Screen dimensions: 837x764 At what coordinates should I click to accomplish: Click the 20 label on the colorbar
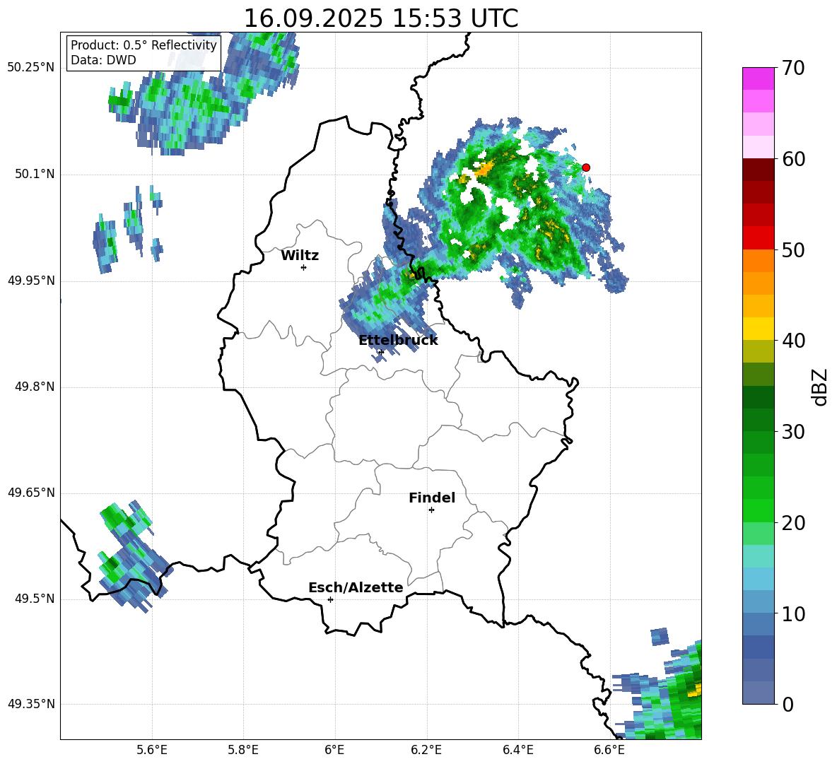click(x=792, y=523)
